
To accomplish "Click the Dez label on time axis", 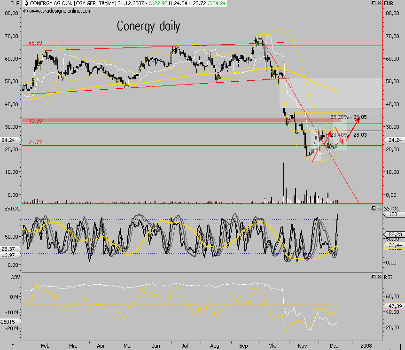I will tap(335, 345).
